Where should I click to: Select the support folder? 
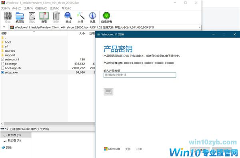8,55
